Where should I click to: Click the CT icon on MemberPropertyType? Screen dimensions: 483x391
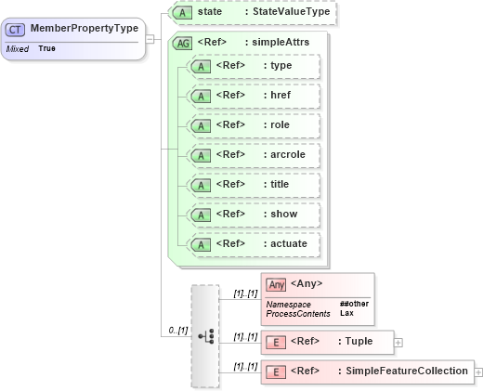(15, 30)
